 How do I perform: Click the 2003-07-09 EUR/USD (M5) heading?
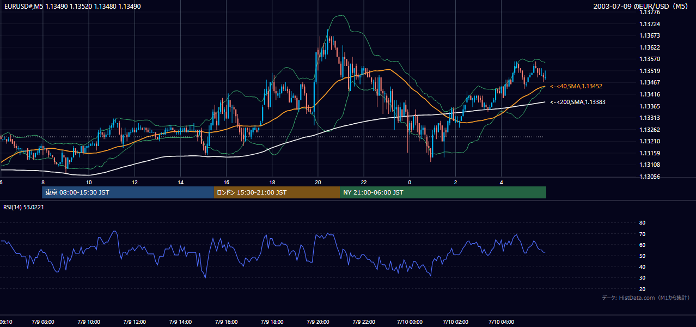(x=642, y=7)
